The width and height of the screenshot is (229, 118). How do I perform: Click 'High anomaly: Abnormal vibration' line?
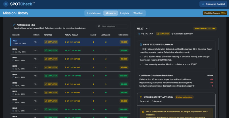166,83
